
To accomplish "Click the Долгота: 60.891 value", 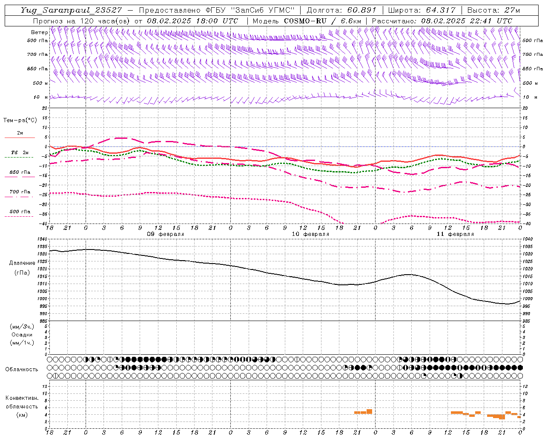I will [341, 10].
